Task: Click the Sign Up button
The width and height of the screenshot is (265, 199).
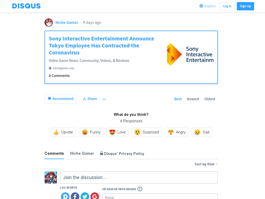Action: click(x=245, y=6)
